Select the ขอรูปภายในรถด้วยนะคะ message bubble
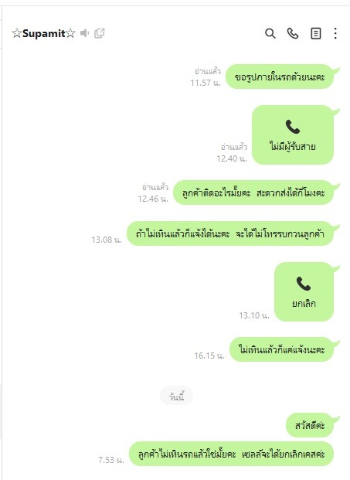The height and width of the screenshot is (480, 350). 280,77
